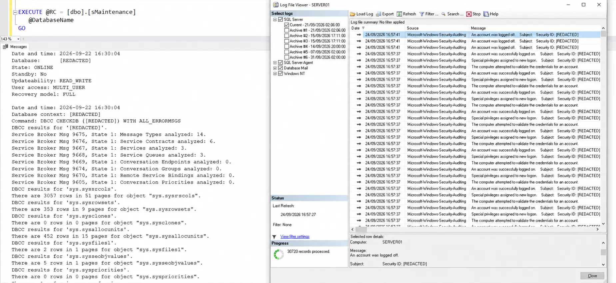Click the Date column sort arrow
616x283 pixels.
[x=363, y=28]
